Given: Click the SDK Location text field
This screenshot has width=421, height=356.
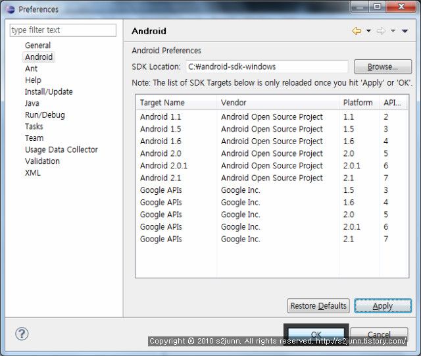Looking at the screenshot, I should click(267, 66).
